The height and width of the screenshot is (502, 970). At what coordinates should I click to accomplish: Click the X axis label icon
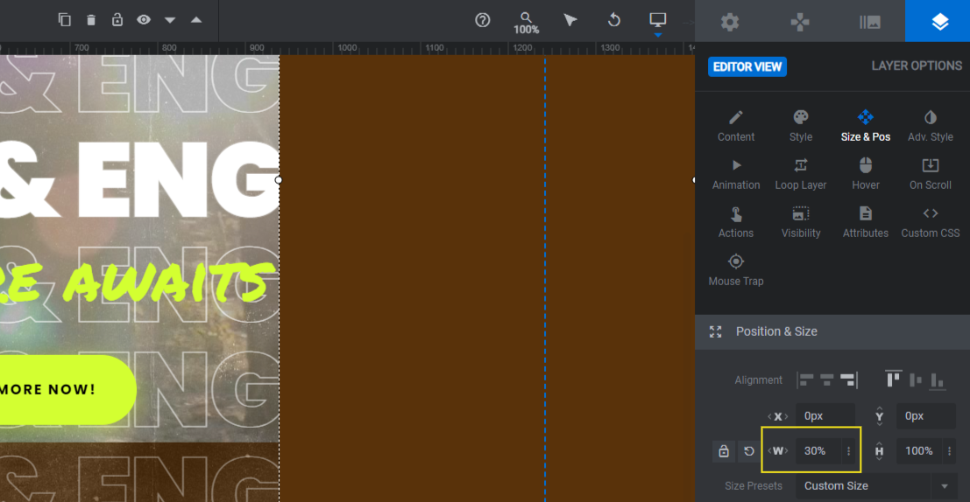point(777,417)
